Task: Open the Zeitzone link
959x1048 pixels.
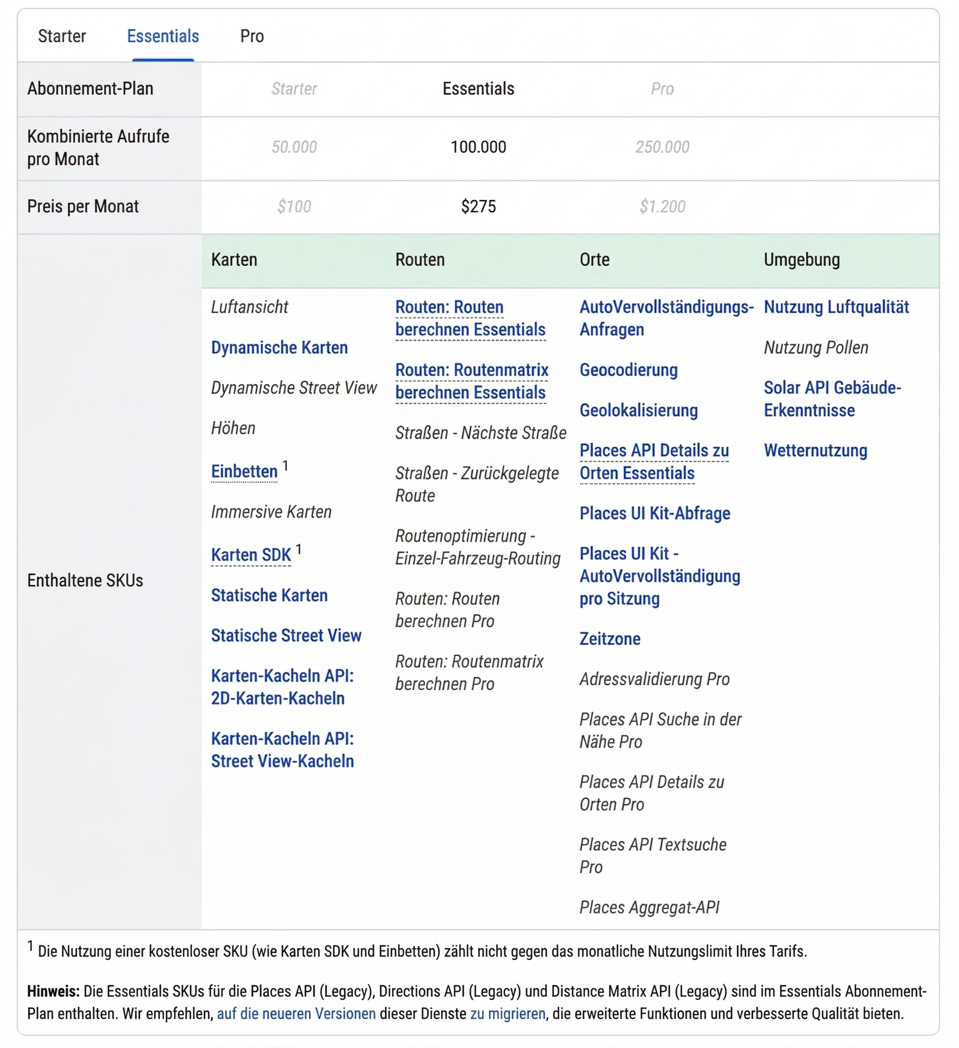Action: coord(610,639)
